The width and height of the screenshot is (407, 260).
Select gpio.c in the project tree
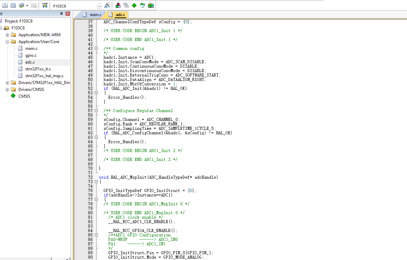point(31,55)
